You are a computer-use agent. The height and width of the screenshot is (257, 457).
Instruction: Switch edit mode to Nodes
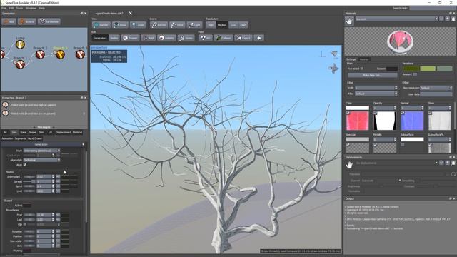(114, 38)
